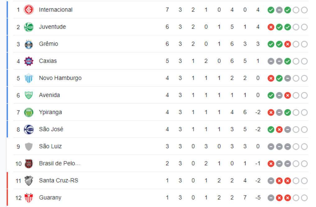Click the Juventude team logo
This screenshot has height=207, width=316.
click(x=29, y=27)
